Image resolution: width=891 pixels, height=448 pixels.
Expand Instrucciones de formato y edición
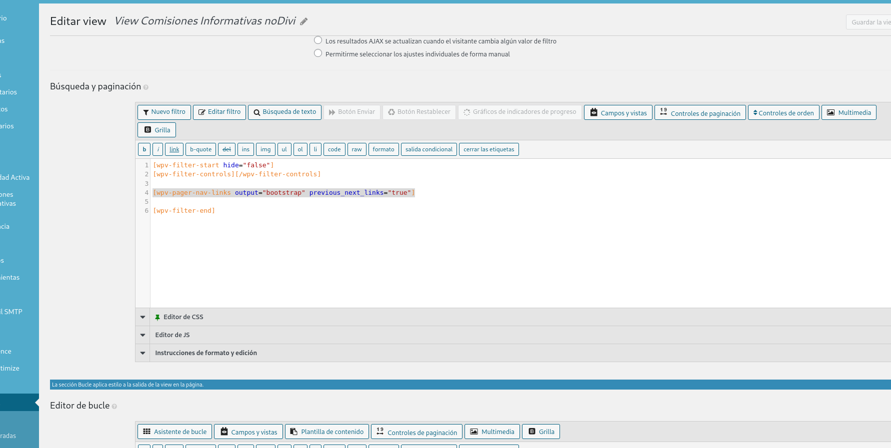tap(143, 353)
